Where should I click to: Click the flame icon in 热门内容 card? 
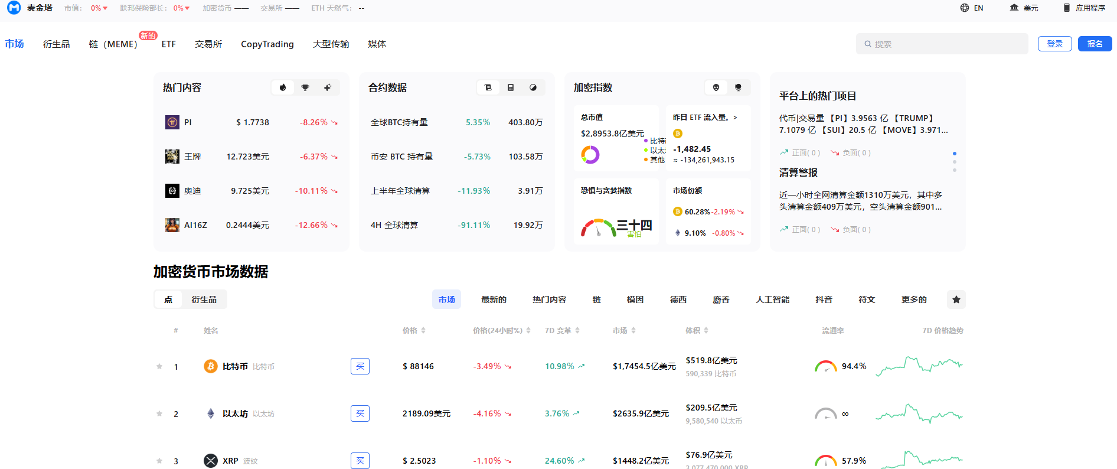tap(283, 87)
